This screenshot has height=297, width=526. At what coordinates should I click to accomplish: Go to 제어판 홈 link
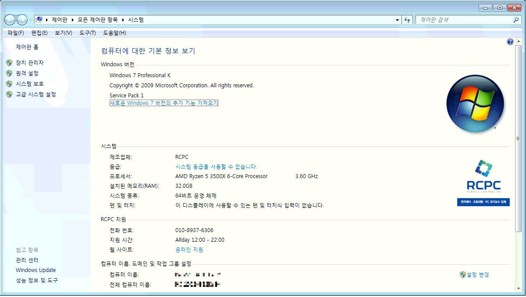point(27,47)
